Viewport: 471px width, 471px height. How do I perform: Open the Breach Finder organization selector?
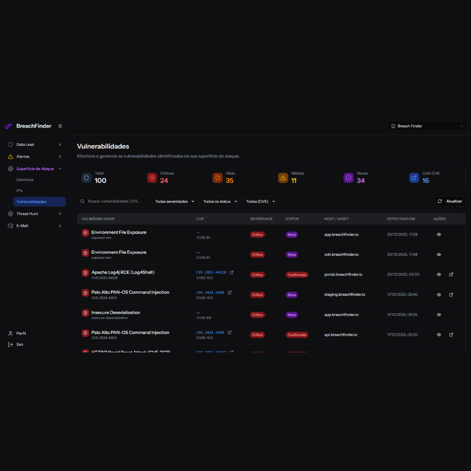click(427, 126)
